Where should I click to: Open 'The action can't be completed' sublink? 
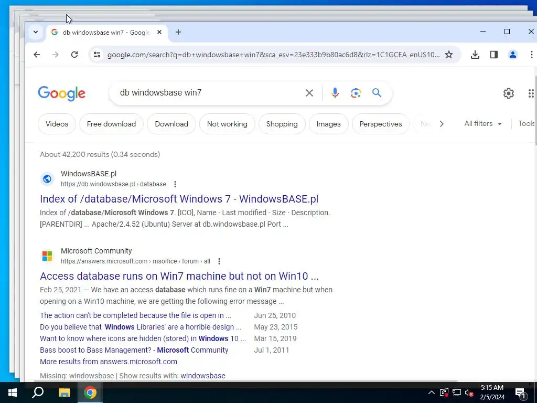tap(135, 315)
